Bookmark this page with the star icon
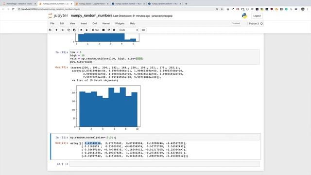The height and width of the screenshot is (175, 311). pos(222,9)
